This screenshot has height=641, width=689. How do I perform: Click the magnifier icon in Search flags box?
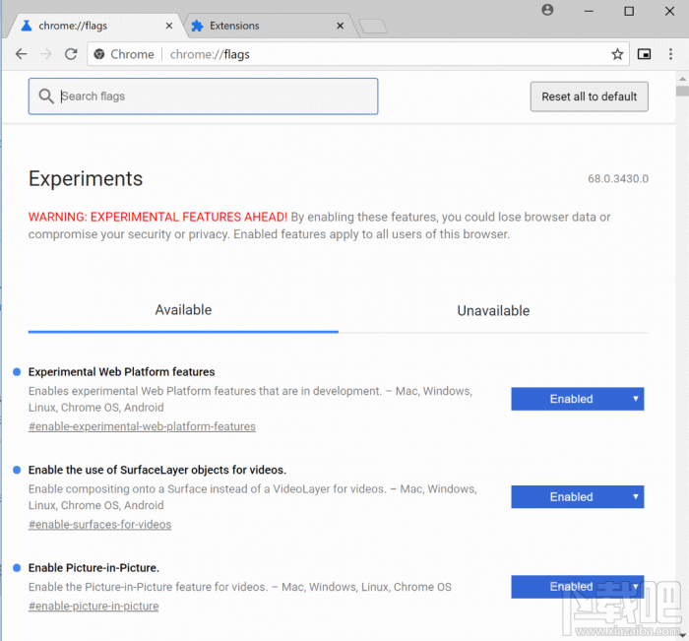coord(45,96)
